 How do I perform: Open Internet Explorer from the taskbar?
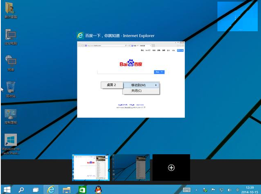(x=51, y=190)
